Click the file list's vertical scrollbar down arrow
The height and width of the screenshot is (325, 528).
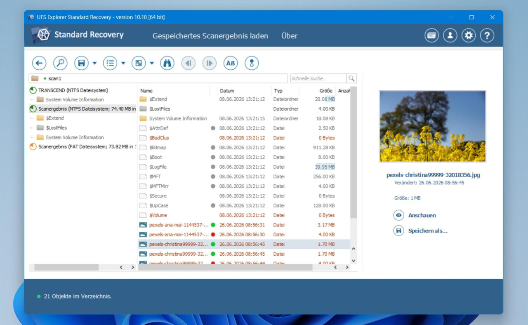pyautogui.click(x=354, y=261)
